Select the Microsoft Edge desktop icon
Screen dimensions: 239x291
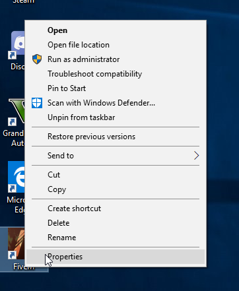pyautogui.click(x=16, y=187)
